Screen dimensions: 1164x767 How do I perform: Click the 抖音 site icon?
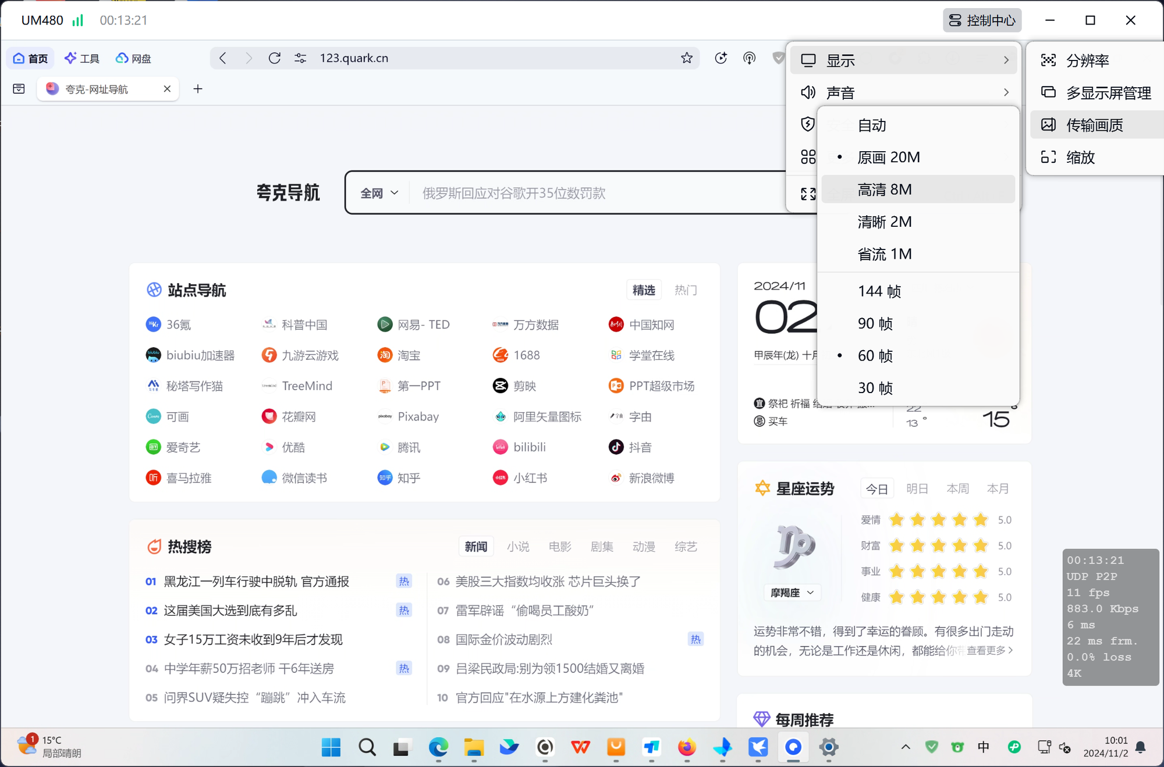point(616,447)
